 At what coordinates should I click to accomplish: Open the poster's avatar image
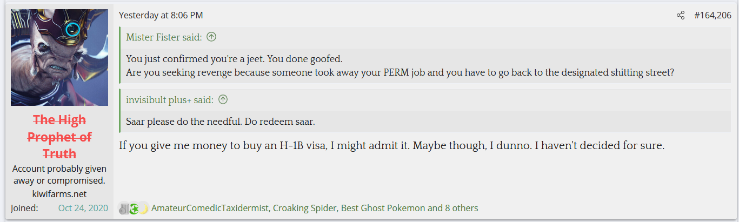[x=59, y=57]
